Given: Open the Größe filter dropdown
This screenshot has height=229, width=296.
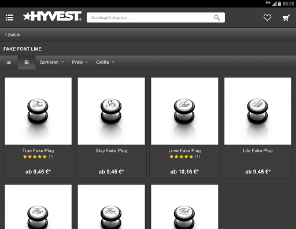Looking at the screenshot, I should click(x=105, y=62).
